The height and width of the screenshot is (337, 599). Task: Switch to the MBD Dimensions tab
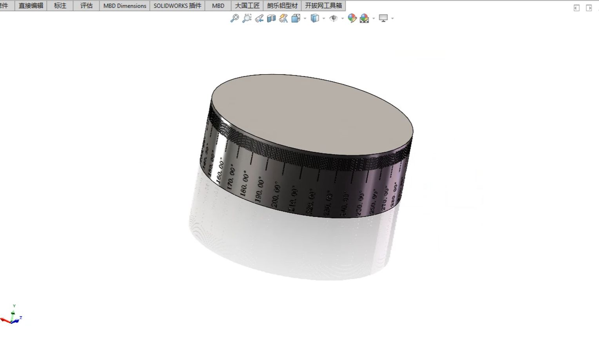tap(124, 5)
